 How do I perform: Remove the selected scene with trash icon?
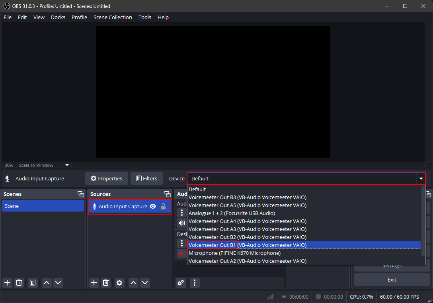(19, 283)
